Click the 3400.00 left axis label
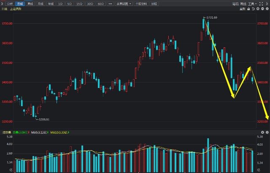 (7, 82)
